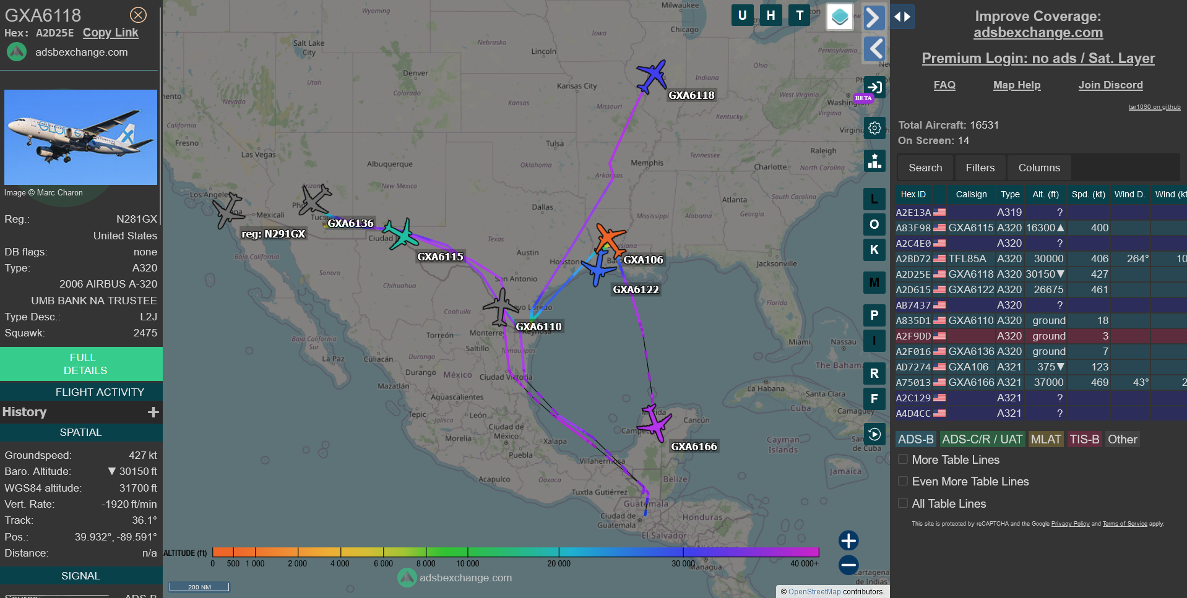Open the statistics podium icon
This screenshot has width=1187, height=598.
tap(874, 161)
